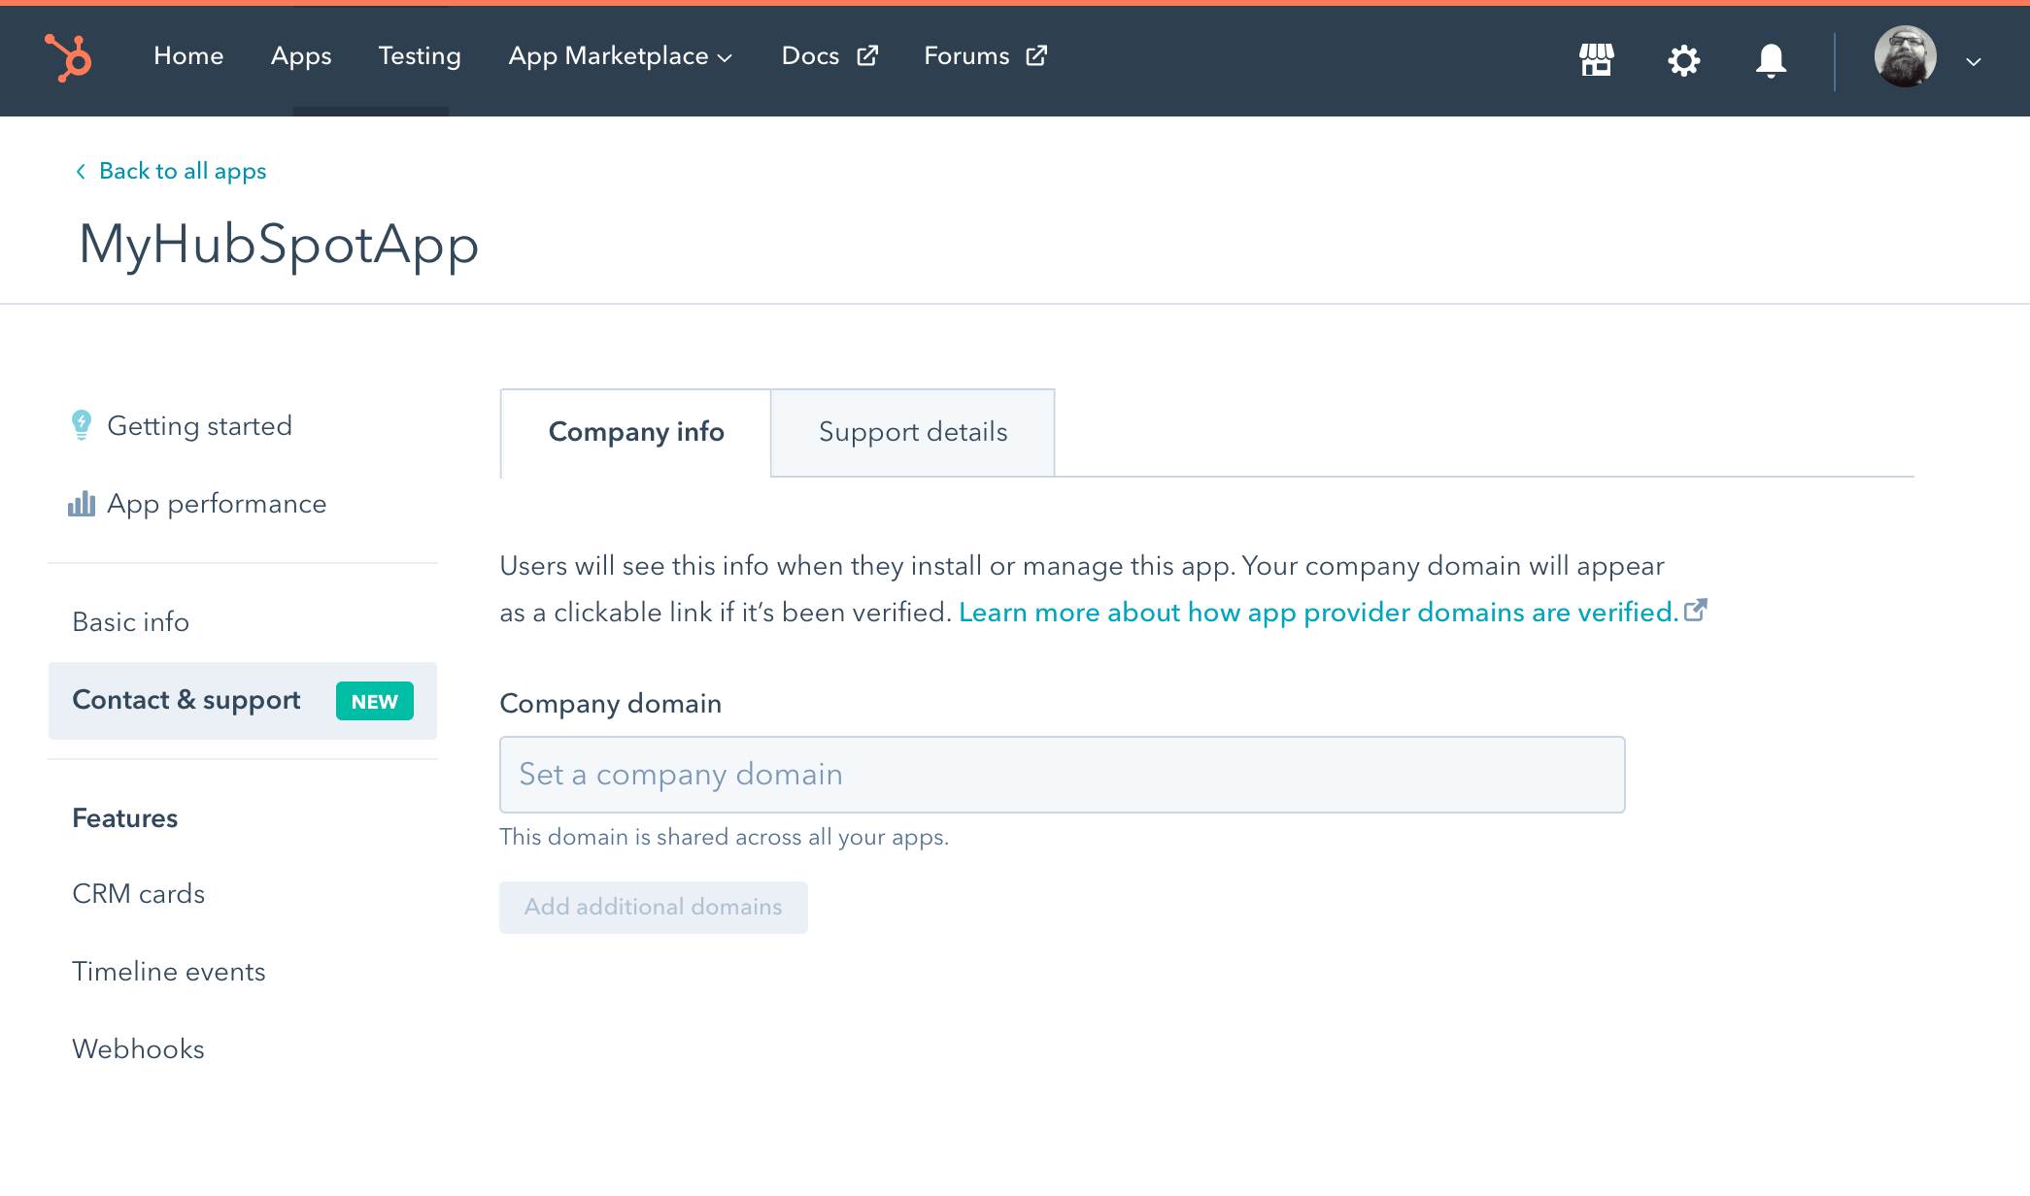Open Webhooks in sidebar
Image resolution: width=2030 pixels, height=1196 pixels.
(138, 1048)
